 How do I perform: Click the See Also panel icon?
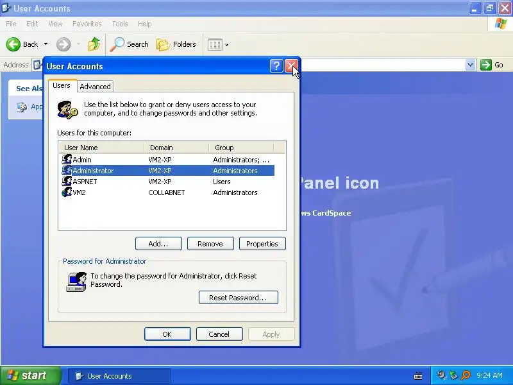(22, 107)
